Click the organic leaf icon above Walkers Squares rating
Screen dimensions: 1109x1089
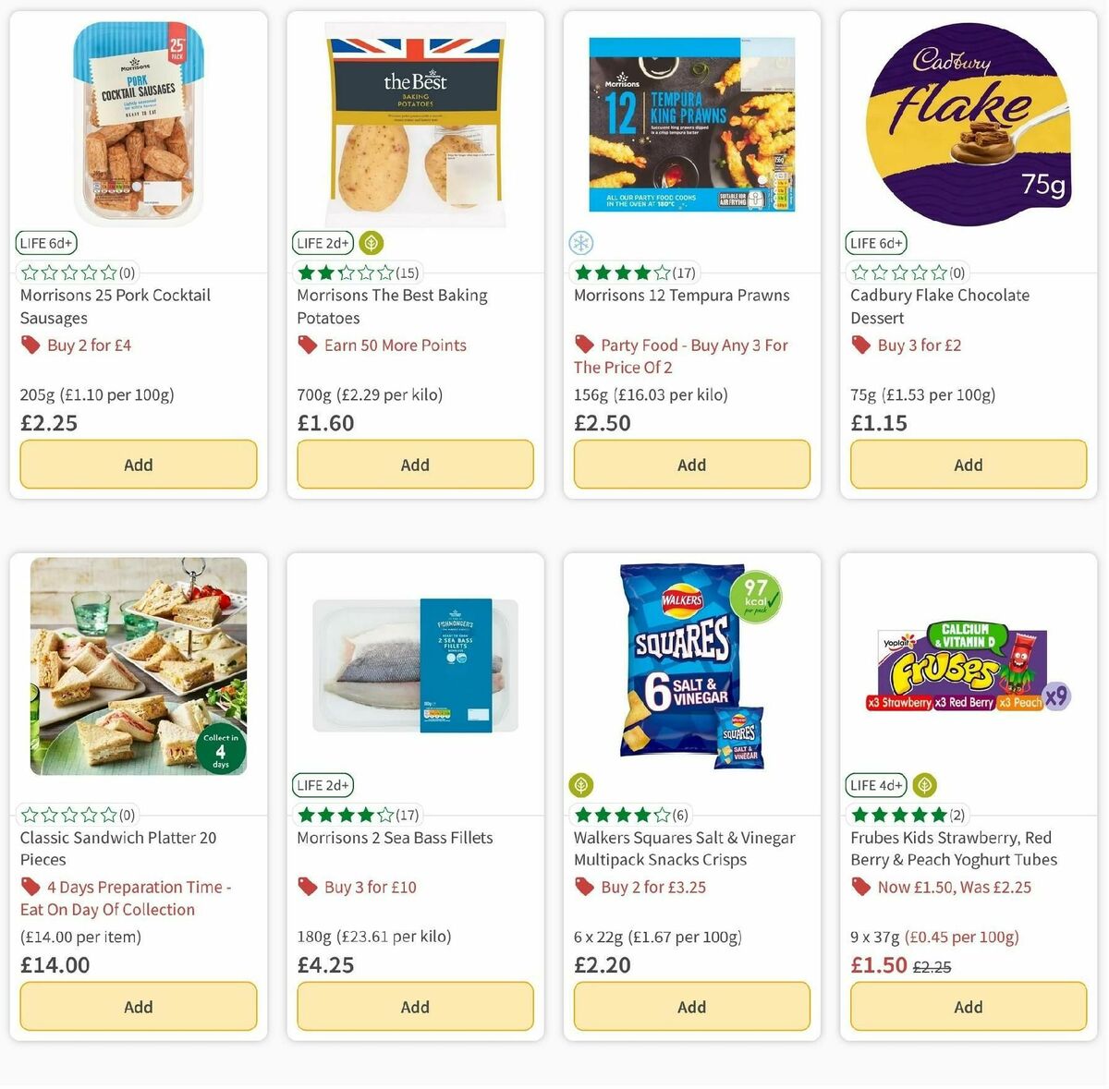pyautogui.click(x=580, y=785)
